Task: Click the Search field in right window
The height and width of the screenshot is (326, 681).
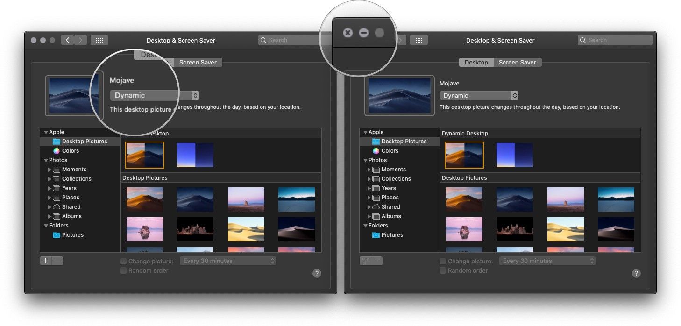Action: [x=615, y=40]
